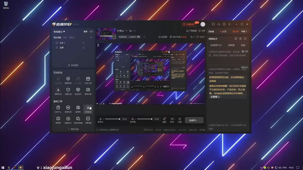This screenshot has height=170, width=303.
Task: Click the 去查看 > button
Action: click(215, 97)
